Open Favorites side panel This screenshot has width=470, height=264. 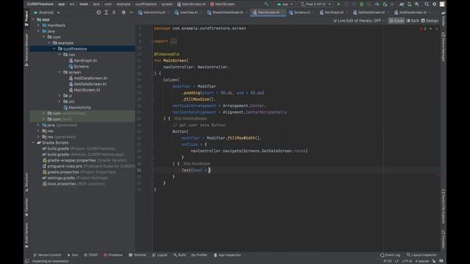26,207
